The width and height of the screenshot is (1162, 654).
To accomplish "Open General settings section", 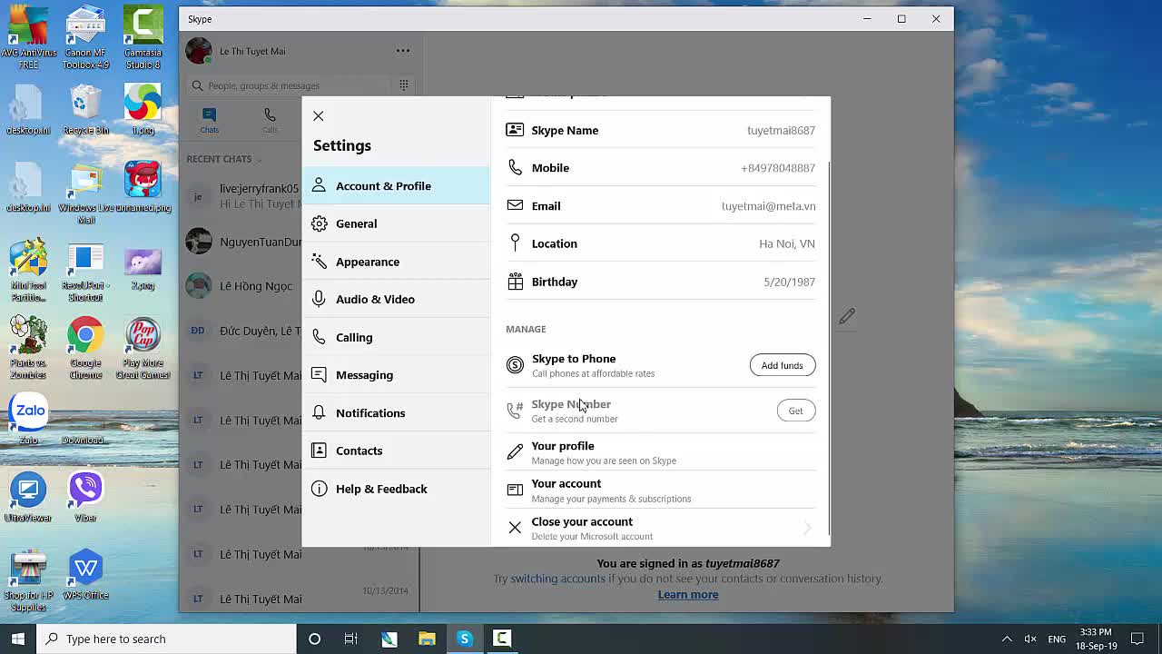I will click(x=396, y=223).
